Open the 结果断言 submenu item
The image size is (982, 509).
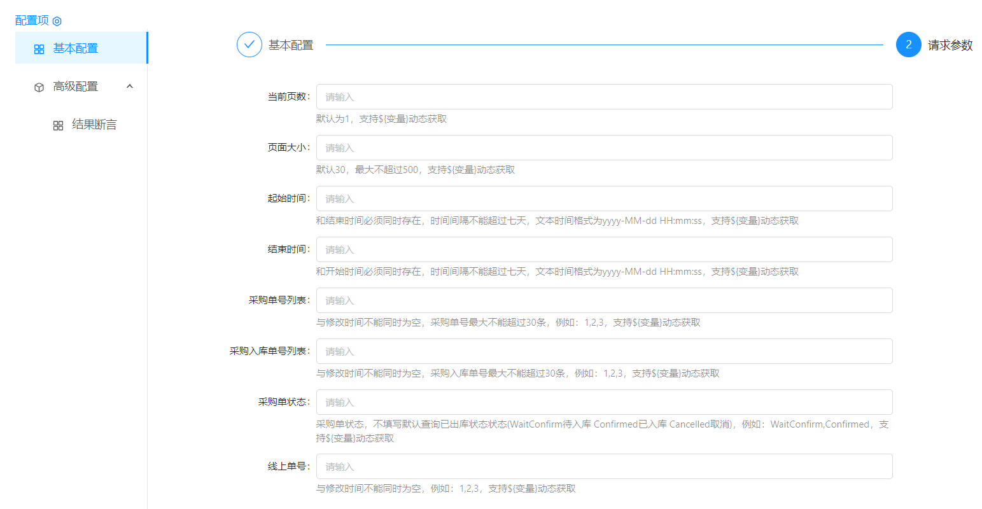[x=94, y=125]
